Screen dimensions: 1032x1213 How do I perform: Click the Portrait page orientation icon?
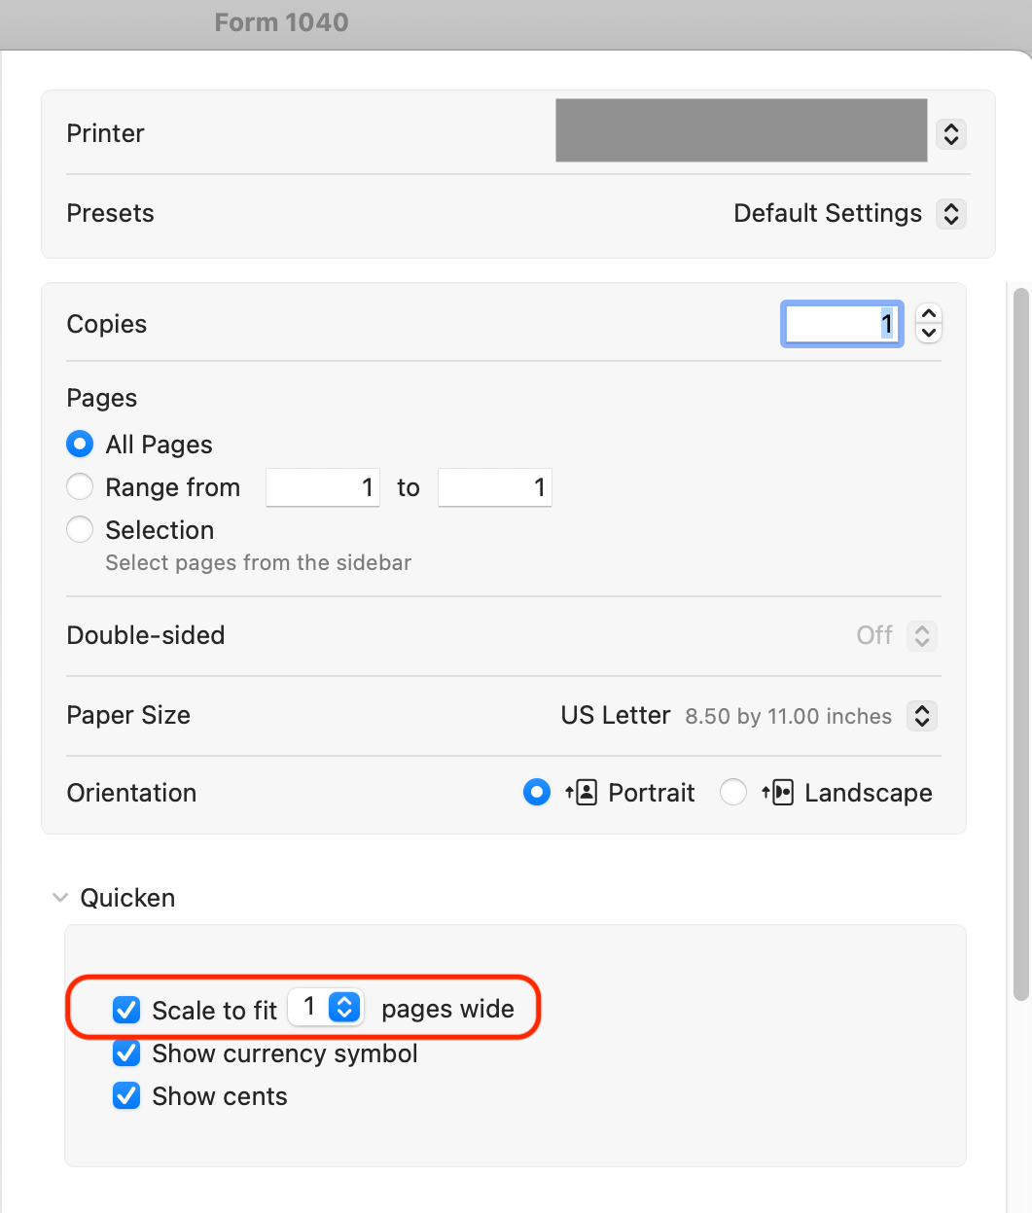coord(582,793)
